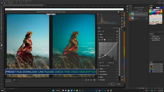The height and width of the screenshot is (92, 164).
Task: Open the Photoshop search icon at top right
Action: pyautogui.click(x=158, y=3)
